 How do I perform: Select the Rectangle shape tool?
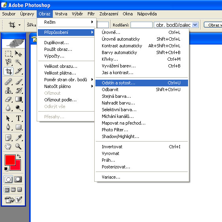(19, 127)
